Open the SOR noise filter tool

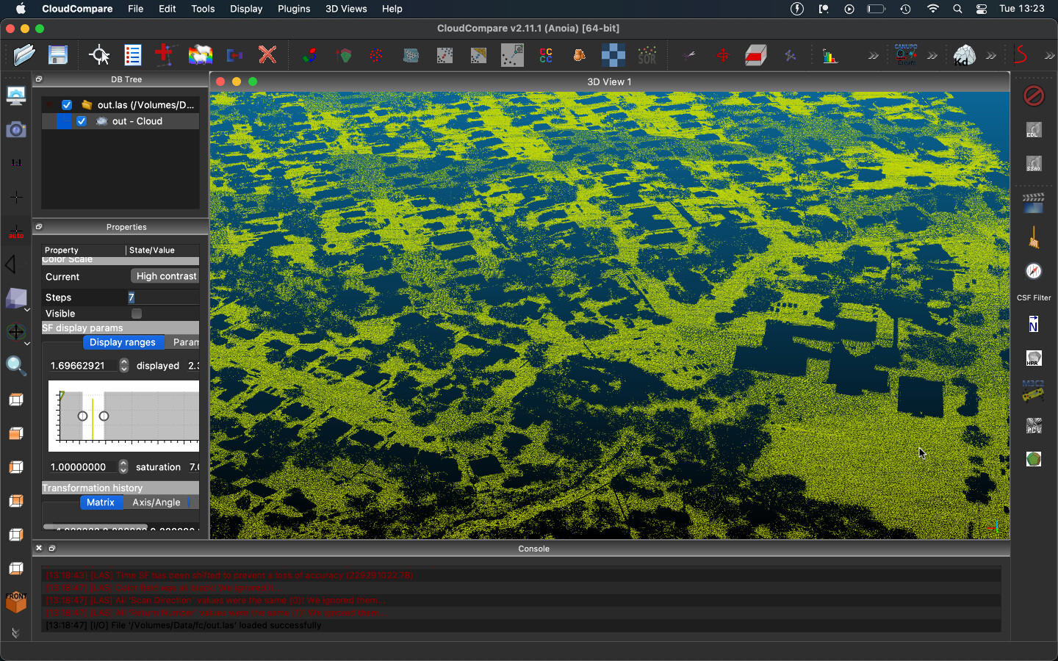pos(647,55)
